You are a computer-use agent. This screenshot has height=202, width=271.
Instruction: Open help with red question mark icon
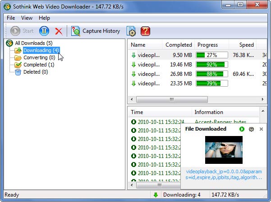coord(145,31)
